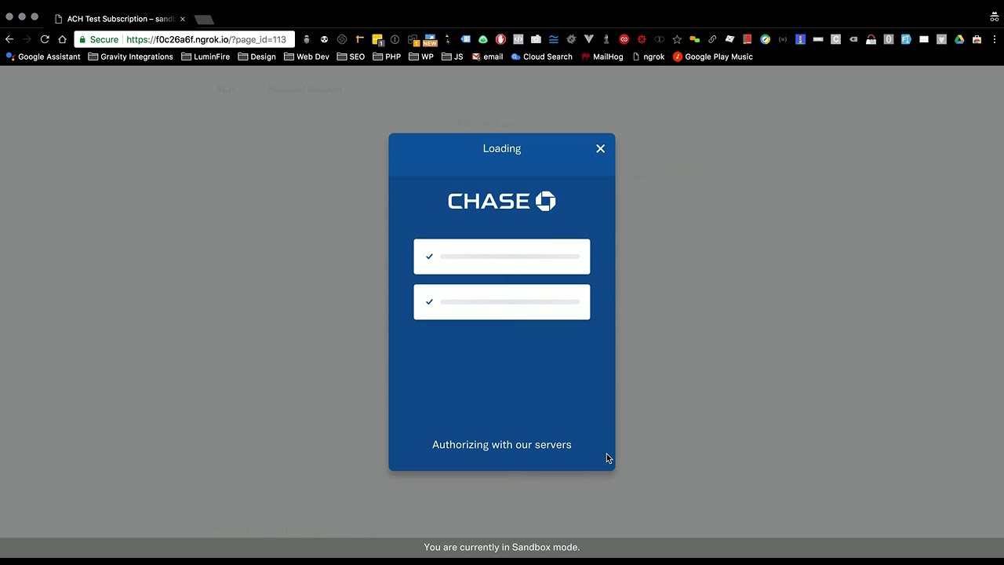Click the red bug crosshair extension icon

642,39
